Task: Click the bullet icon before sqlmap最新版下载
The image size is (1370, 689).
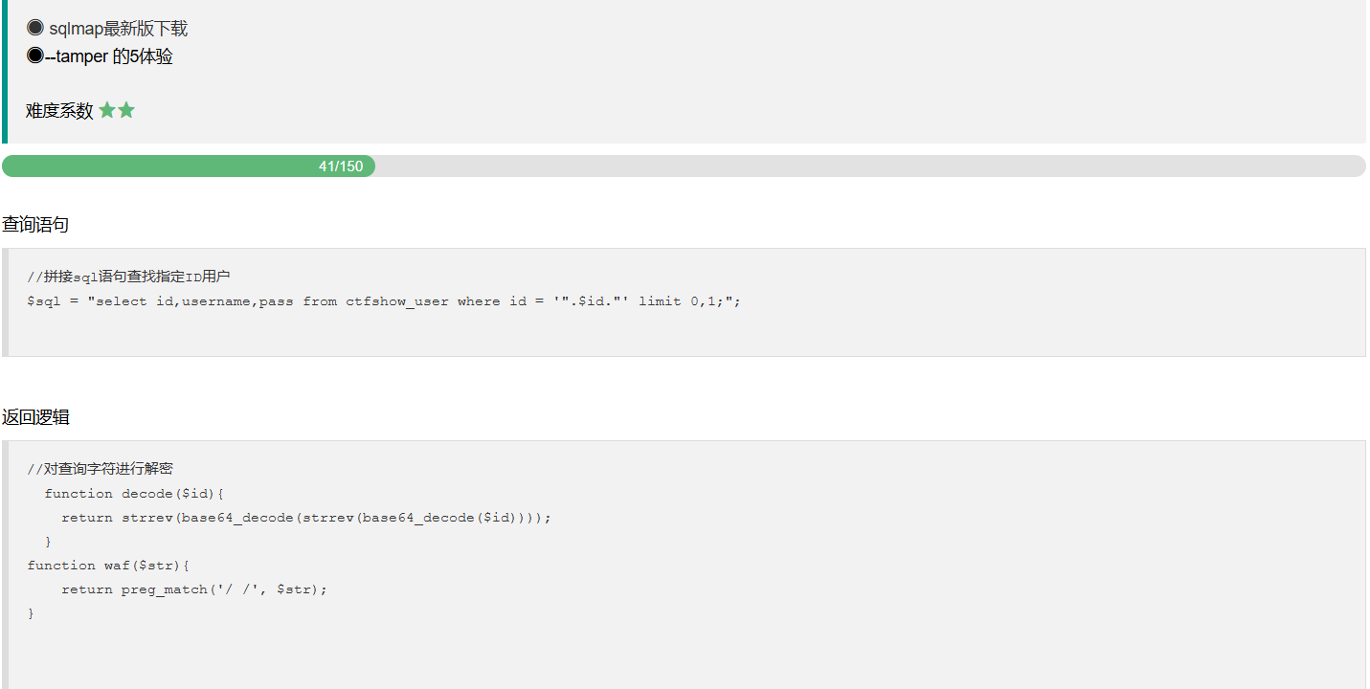Action: click(x=35, y=28)
